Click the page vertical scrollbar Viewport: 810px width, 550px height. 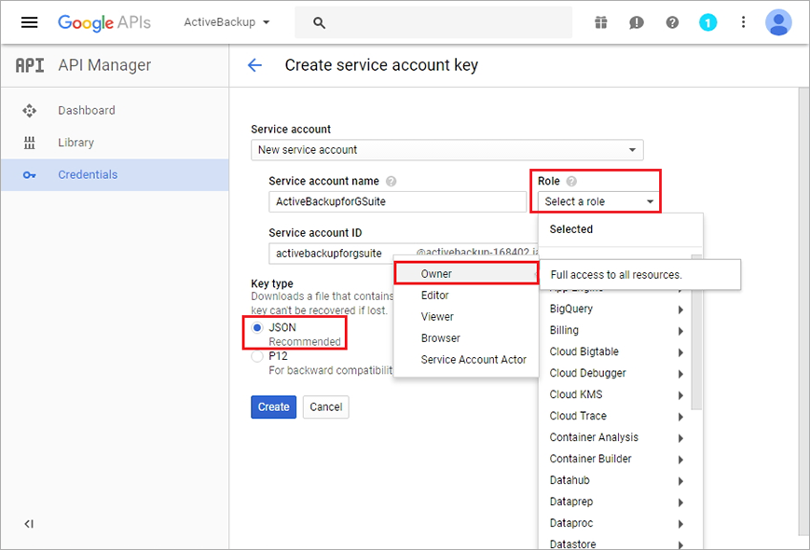803,309
